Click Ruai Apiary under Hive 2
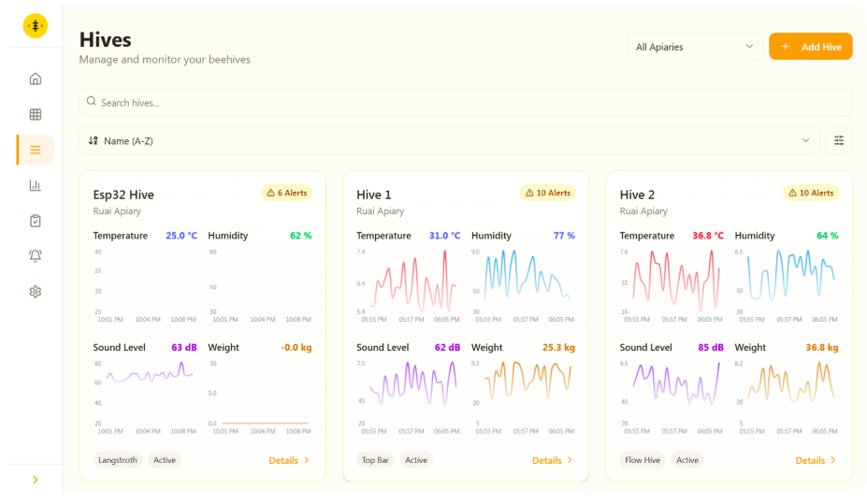Screen dimensions: 867x504 (643, 211)
